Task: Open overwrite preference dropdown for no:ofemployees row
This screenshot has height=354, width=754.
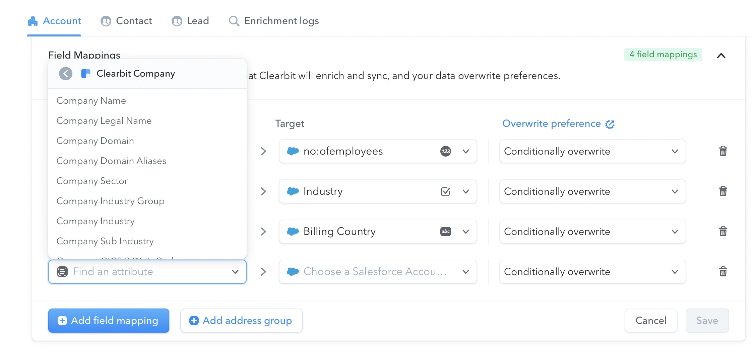Action: 592,151
